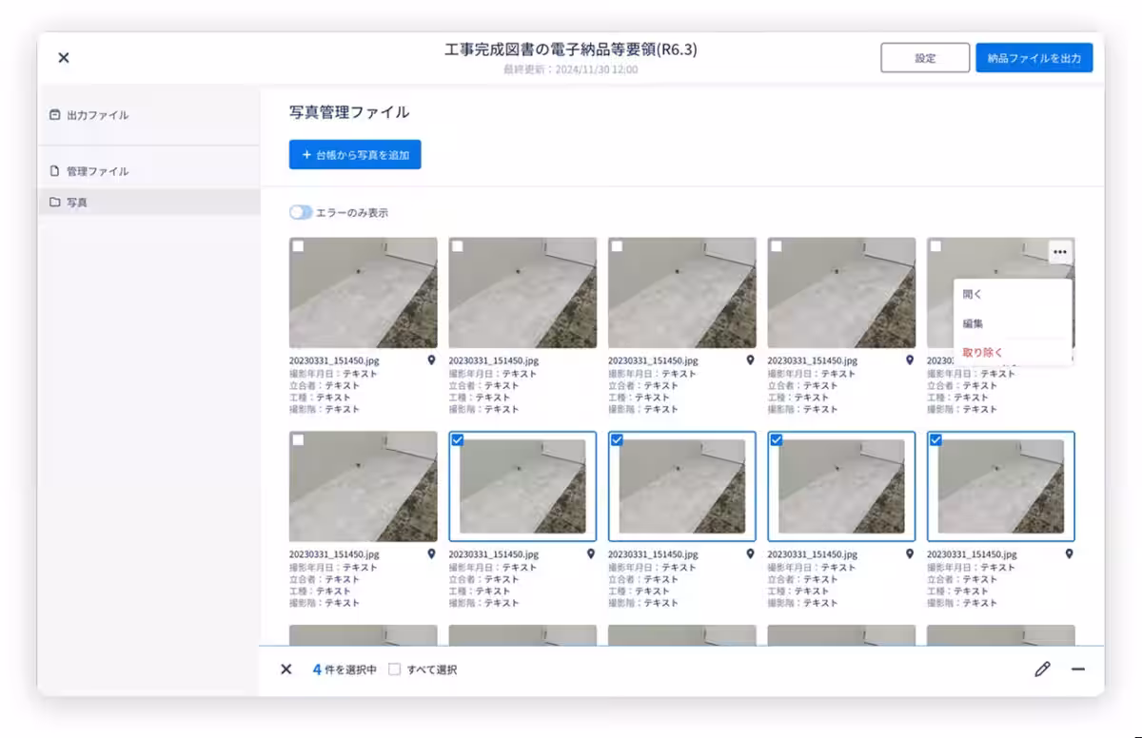The height and width of the screenshot is (738, 1142).
Task: Open 設定 from the top bar
Action: pyautogui.click(x=924, y=57)
